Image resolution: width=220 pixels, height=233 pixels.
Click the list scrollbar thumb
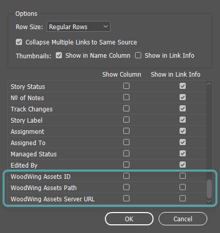[209, 189]
